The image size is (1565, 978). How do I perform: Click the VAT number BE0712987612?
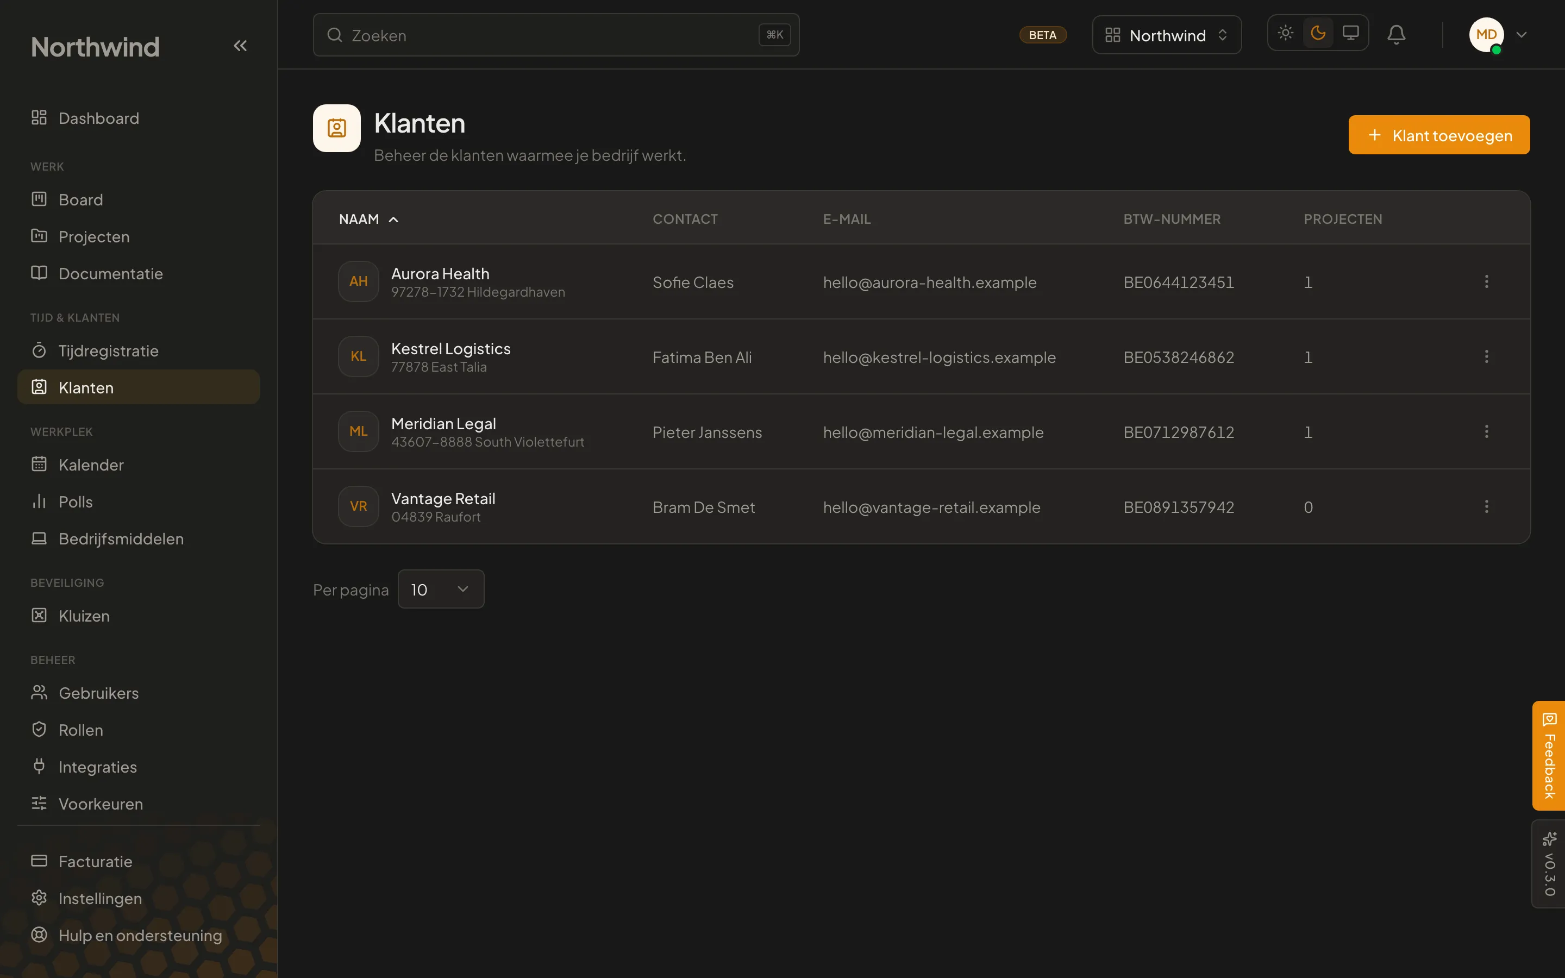coord(1178,432)
